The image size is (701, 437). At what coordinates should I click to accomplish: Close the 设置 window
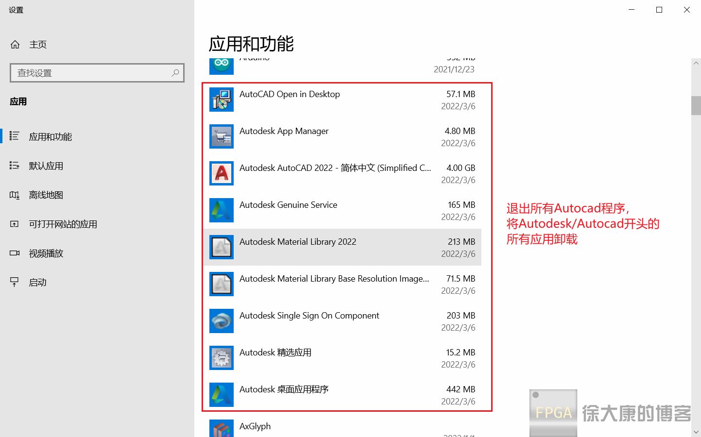(x=687, y=10)
